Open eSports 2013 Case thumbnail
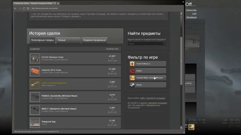 click(x=35, y=71)
